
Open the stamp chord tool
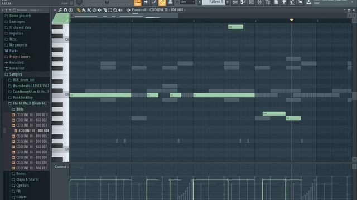point(71,10)
